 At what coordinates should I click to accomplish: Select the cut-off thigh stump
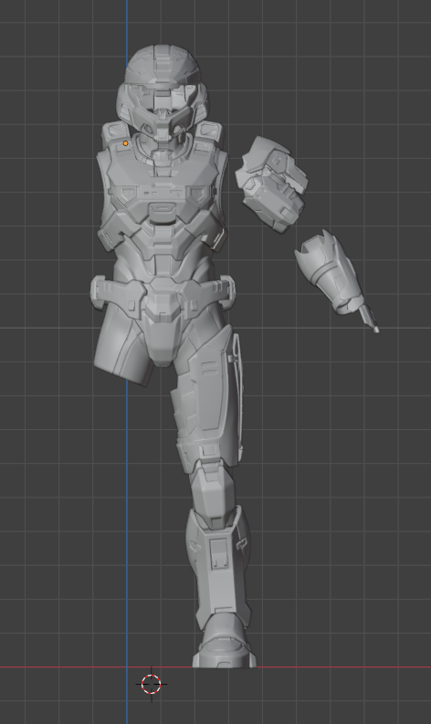pyautogui.click(x=123, y=346)
